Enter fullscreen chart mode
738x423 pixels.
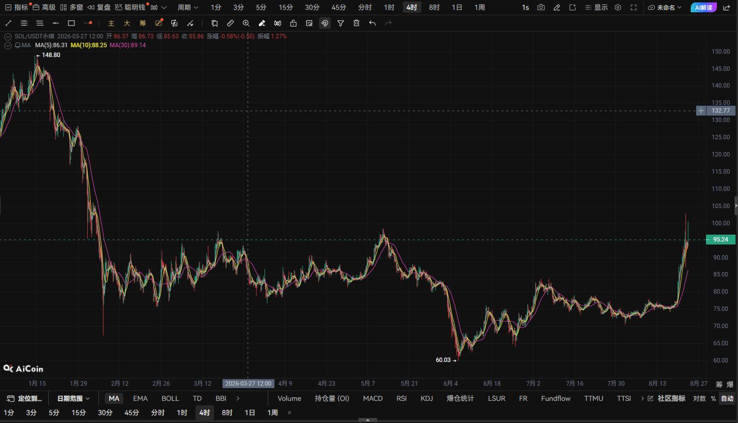634,7
